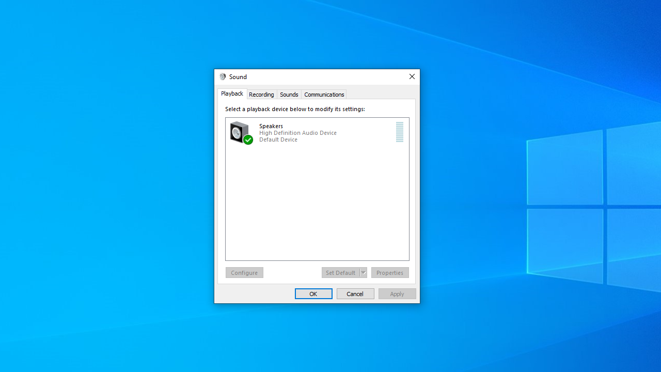This screenshot has height=372, width=661.
Task: Click the Sound speaker icon in title bar
Action: click(223, 76)
